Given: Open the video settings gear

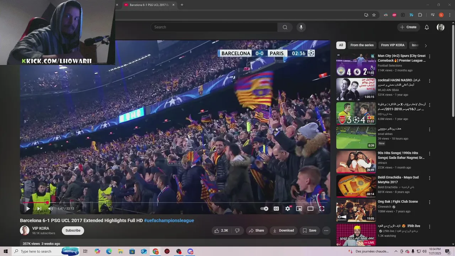Looking at the screenshot, I should [288, 209].
